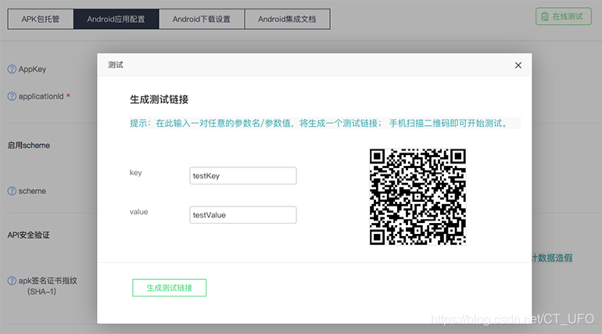Click the value input field with testValue

[x=242, y=214]
